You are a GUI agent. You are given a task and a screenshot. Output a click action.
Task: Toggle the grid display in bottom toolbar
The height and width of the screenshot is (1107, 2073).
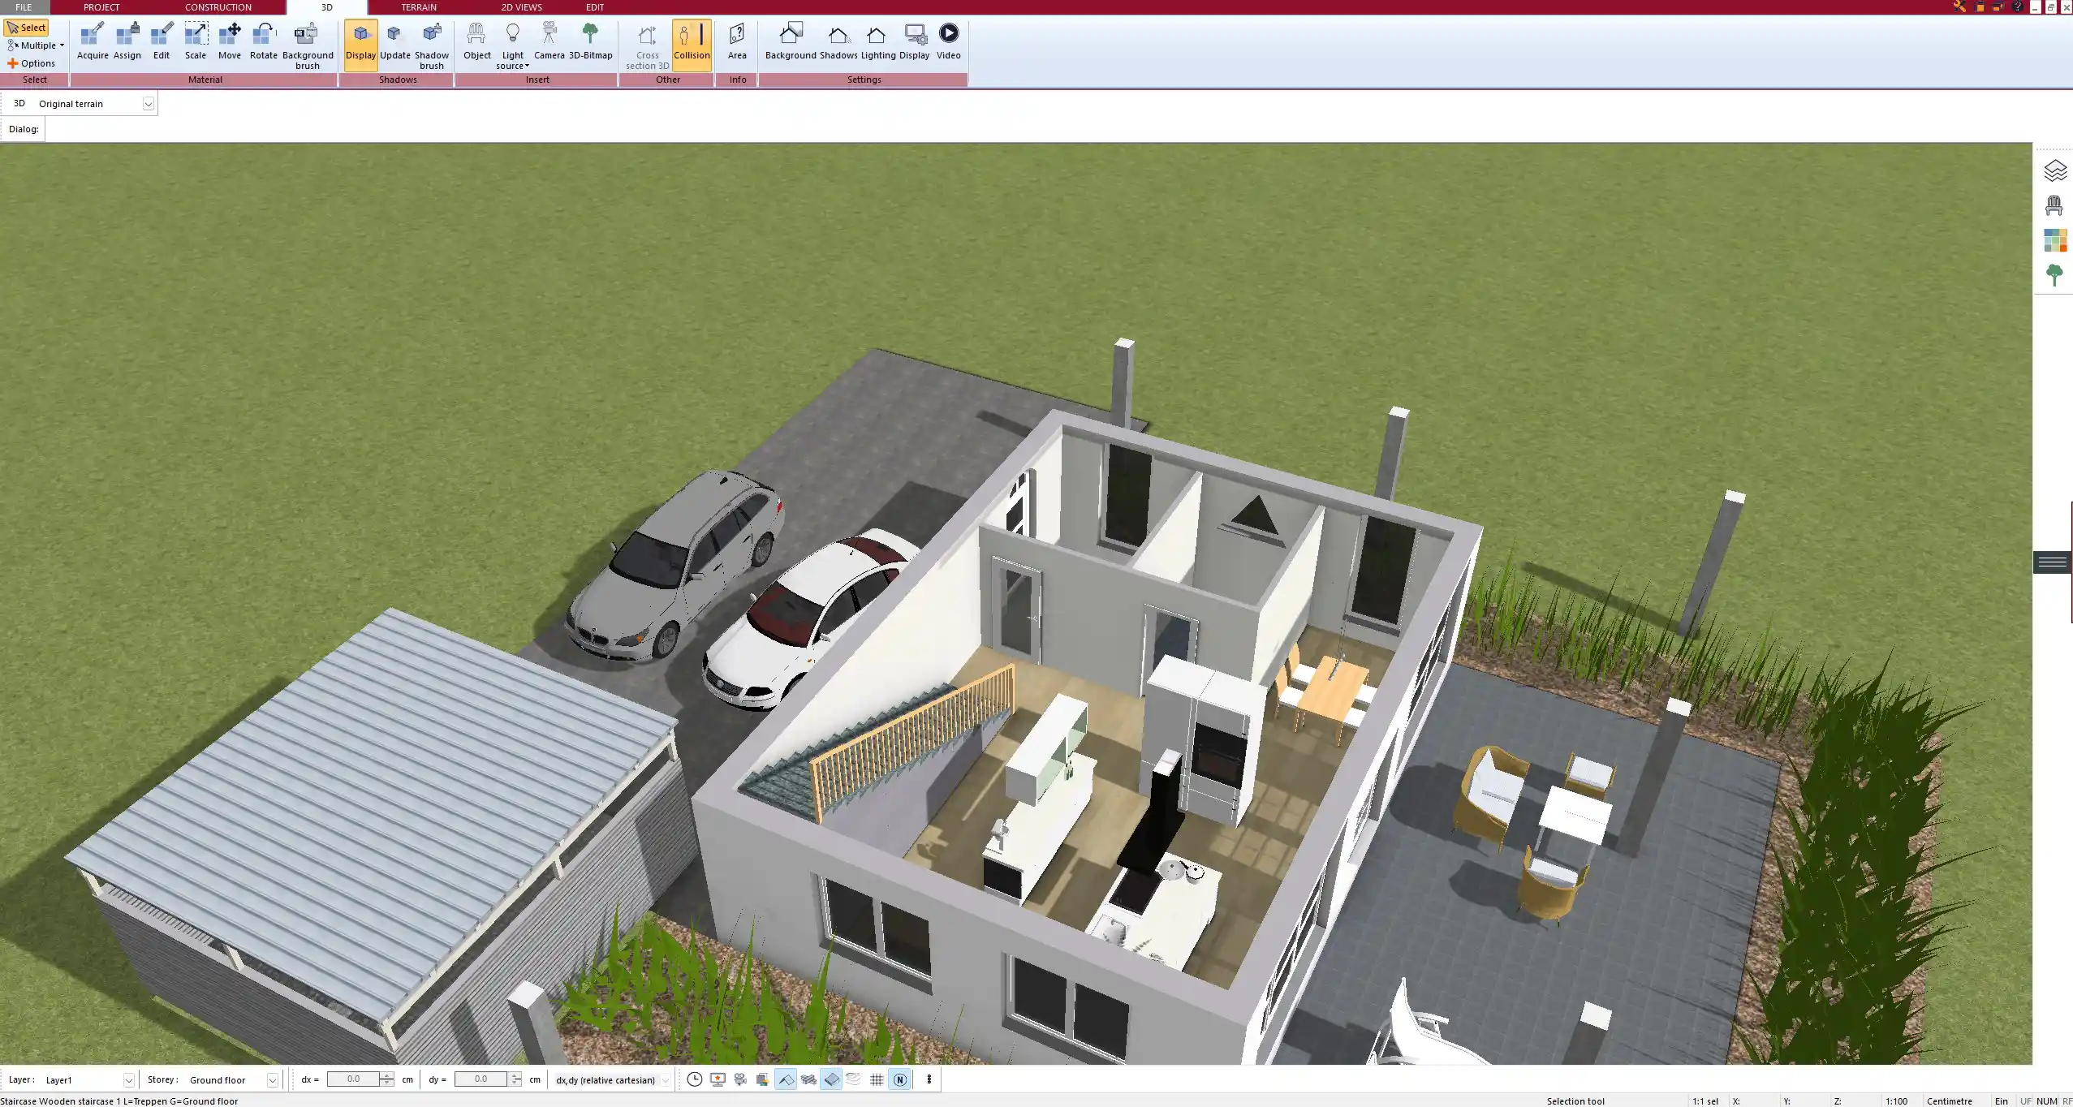tap(877, 1079)
